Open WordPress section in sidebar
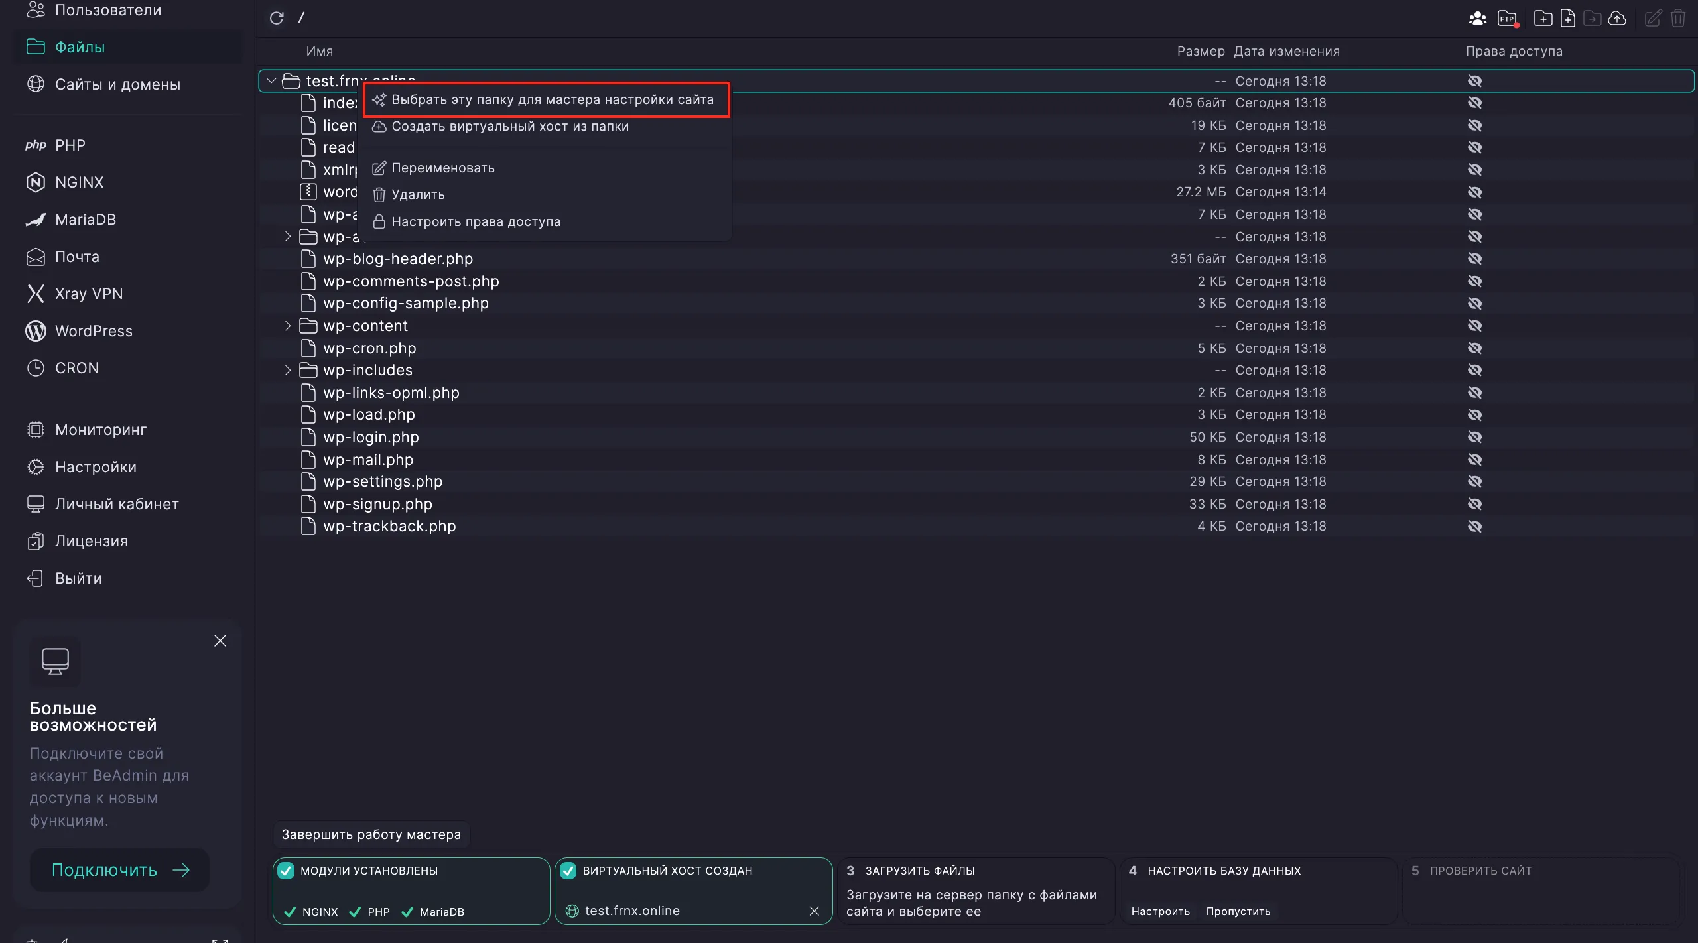This screenshot has width=1698, height=943. [x=94, y=330]
